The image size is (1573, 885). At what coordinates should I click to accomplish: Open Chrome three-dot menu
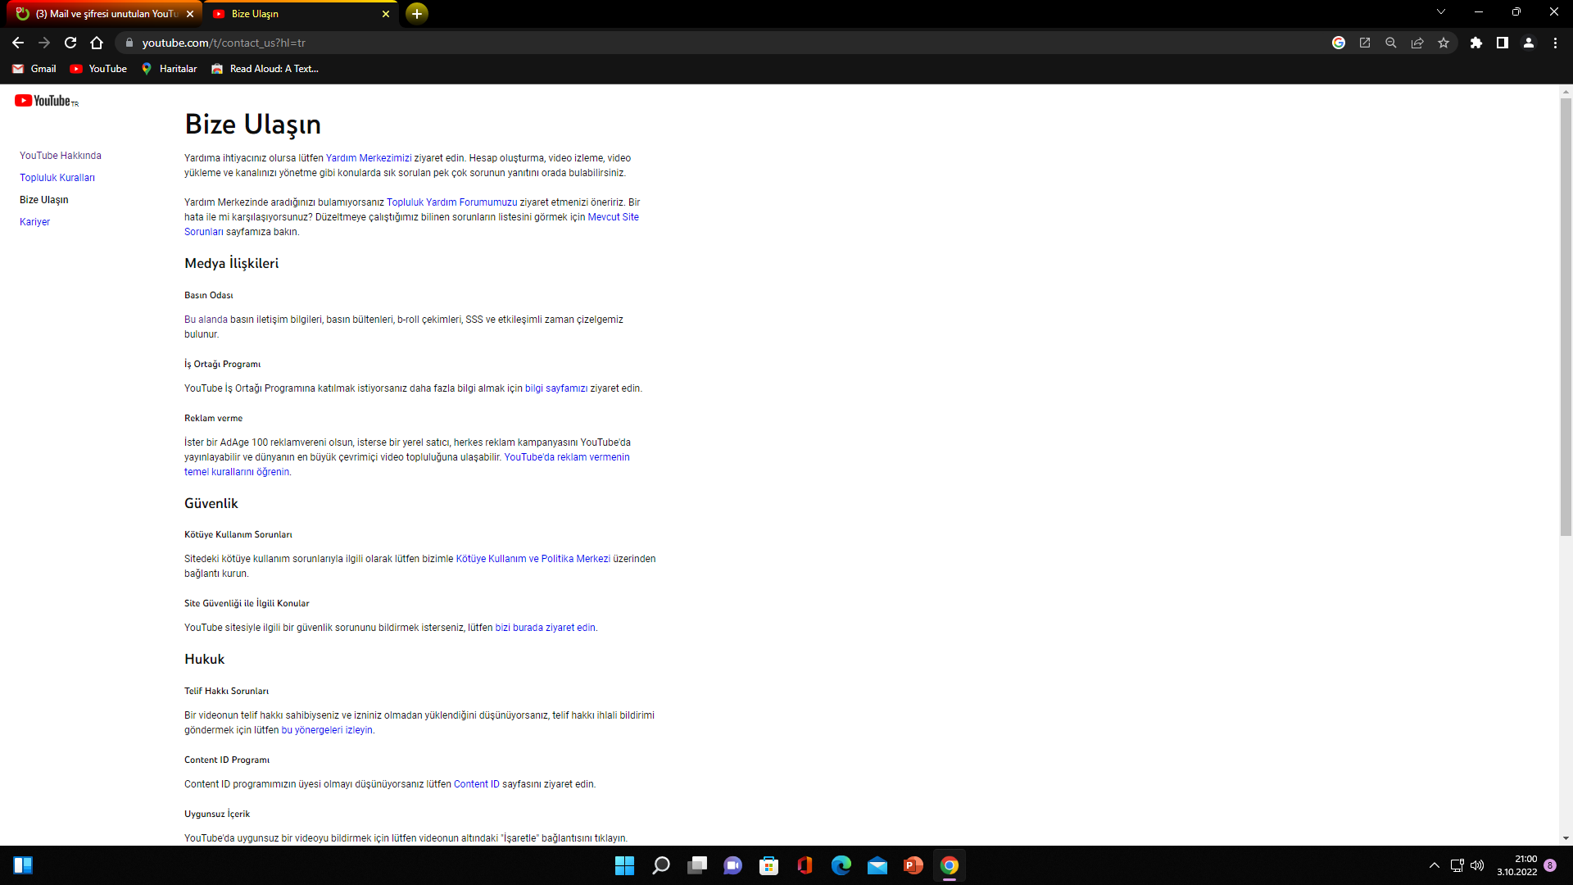pos(1555,43)
